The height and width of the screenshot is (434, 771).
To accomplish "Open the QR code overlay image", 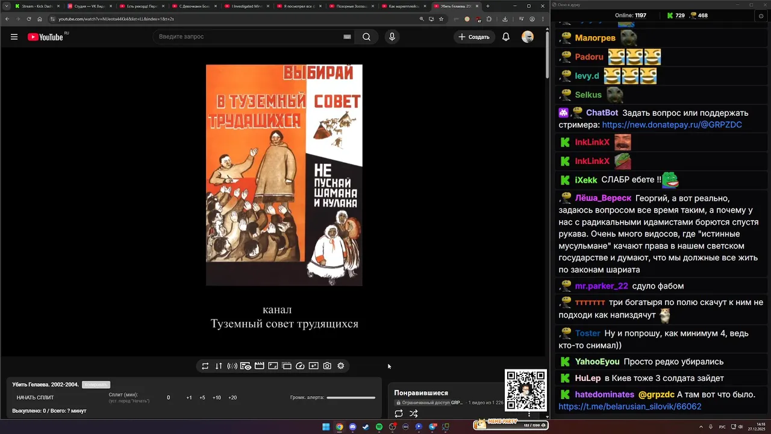I will pyautogui.click(x=526, y=391).
